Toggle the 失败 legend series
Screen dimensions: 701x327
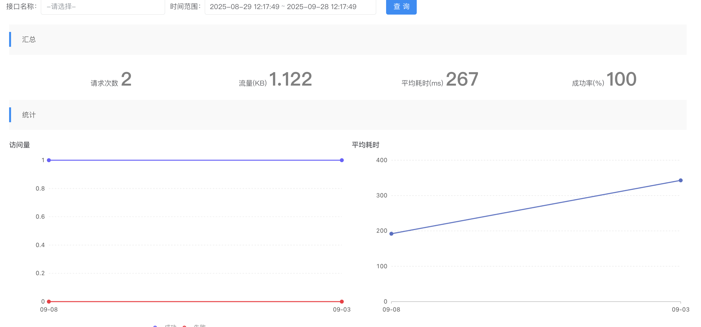coord(199,326)
